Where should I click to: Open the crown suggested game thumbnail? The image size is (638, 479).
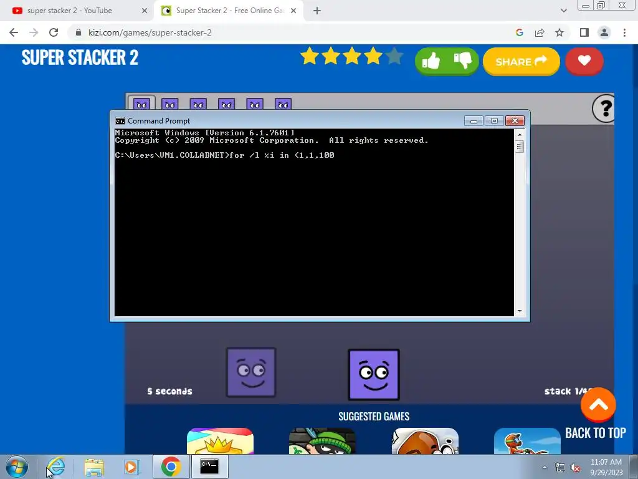click(220, 441)
